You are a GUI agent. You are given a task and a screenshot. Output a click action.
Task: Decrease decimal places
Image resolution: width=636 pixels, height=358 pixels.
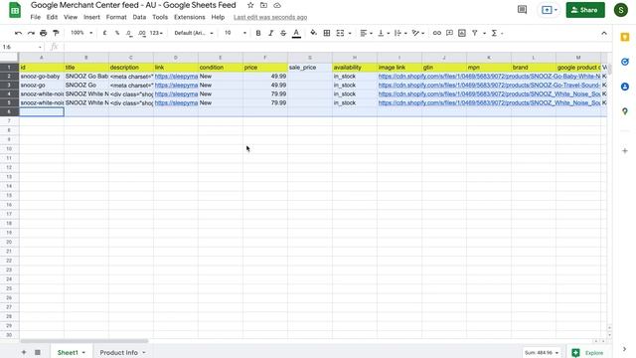pyautogui.click(x=129, y=33)
